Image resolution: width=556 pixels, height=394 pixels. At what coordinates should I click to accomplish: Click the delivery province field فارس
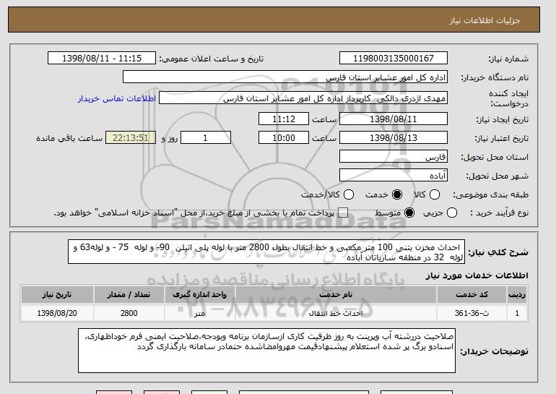[394, 157]
